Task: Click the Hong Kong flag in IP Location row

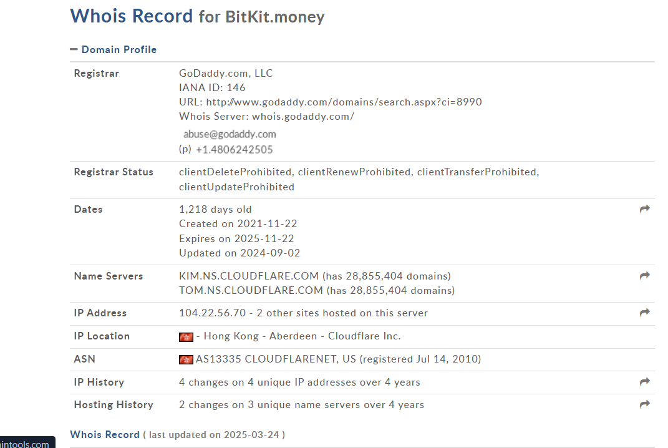Action: [186, 337]
